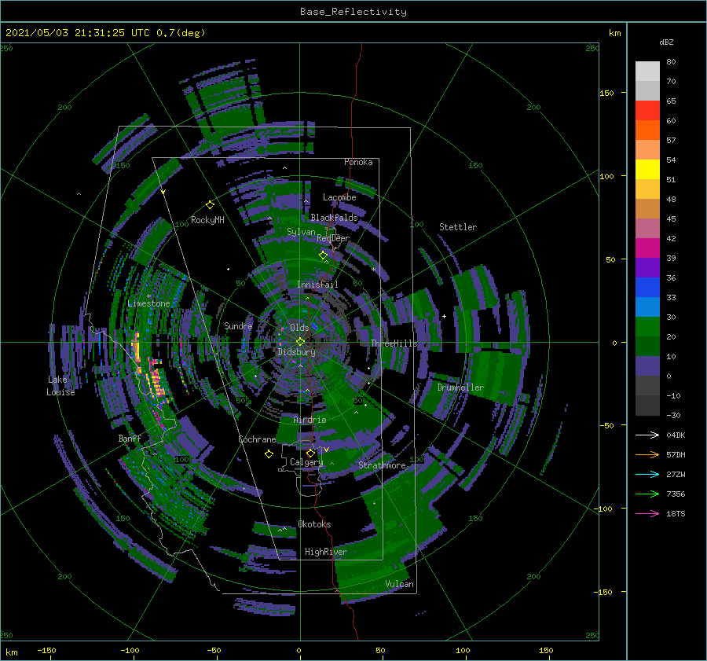Click the dBZ scale heading
The height and width of the screenshot is (661, 707).
[x=666, y=42]
